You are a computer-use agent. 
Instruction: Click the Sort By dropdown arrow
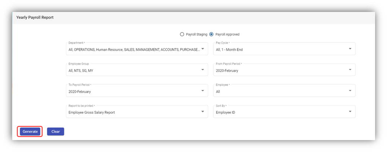(350, 111)
